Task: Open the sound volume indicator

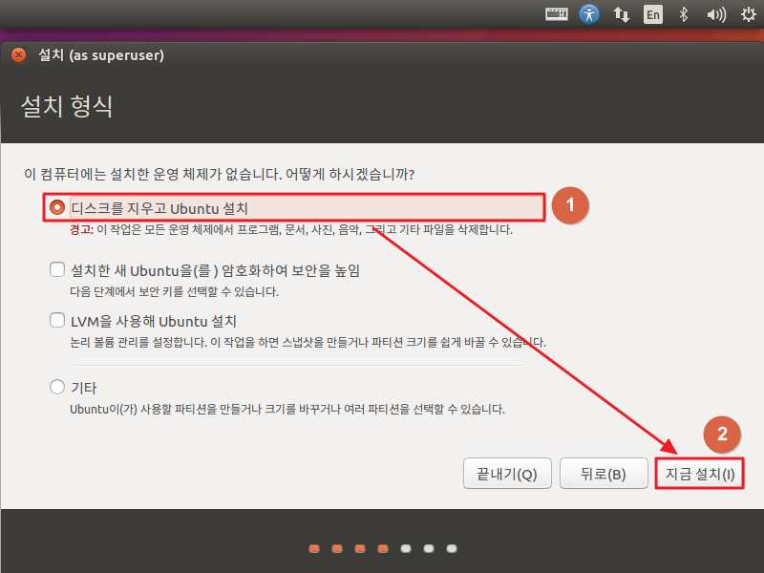Action: click(716, 15)
